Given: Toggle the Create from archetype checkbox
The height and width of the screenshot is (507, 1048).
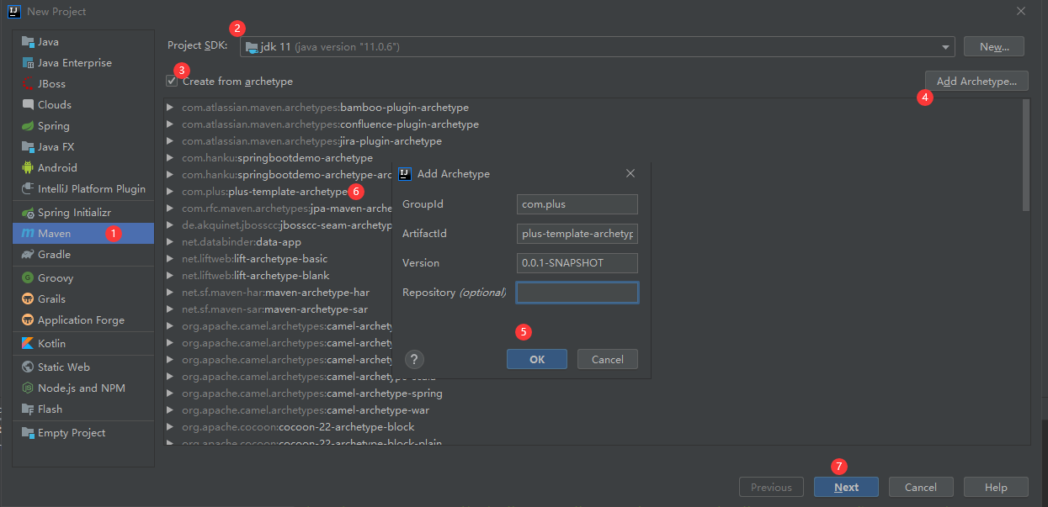Looking at the screenshot, I should coord(172,82).
